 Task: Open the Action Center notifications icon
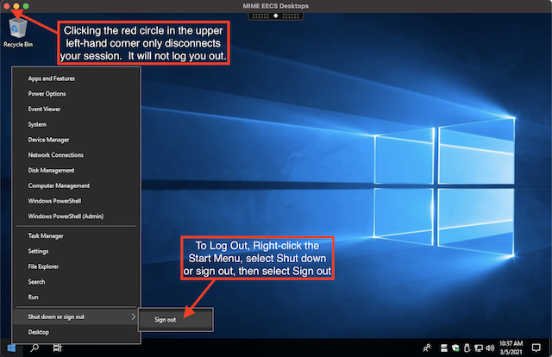click(x=536, y=348)
